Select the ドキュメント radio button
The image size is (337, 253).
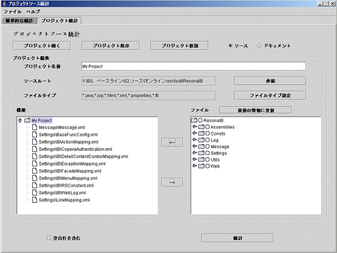[x=259, y=45]
